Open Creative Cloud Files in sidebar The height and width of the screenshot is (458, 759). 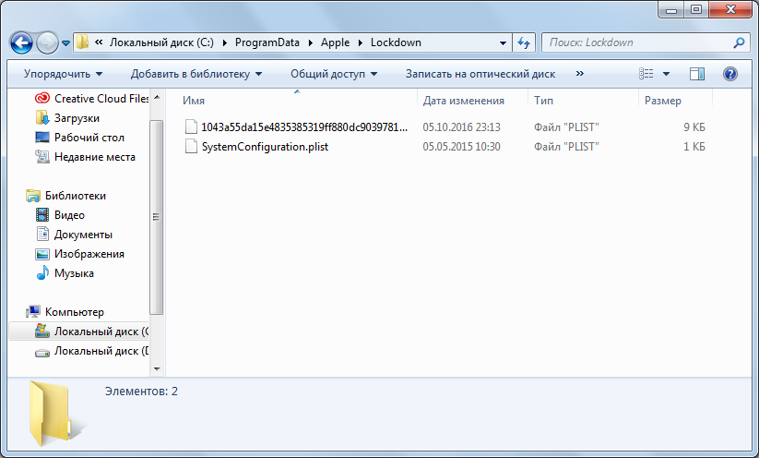click(101, 99)
